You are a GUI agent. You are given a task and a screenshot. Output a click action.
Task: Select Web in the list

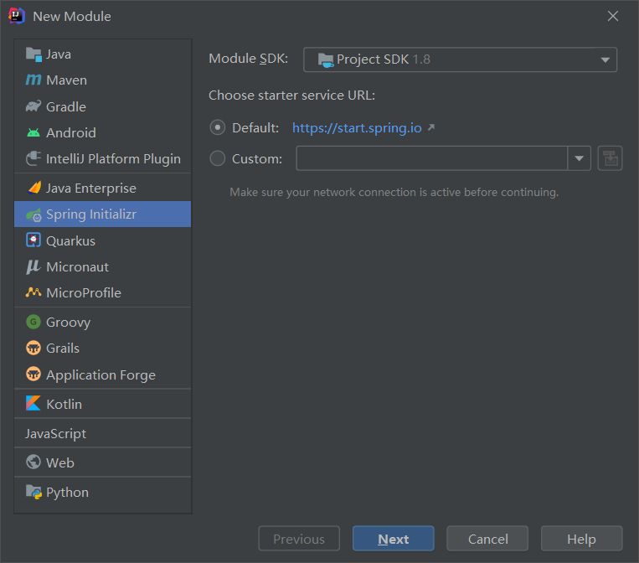103,462
